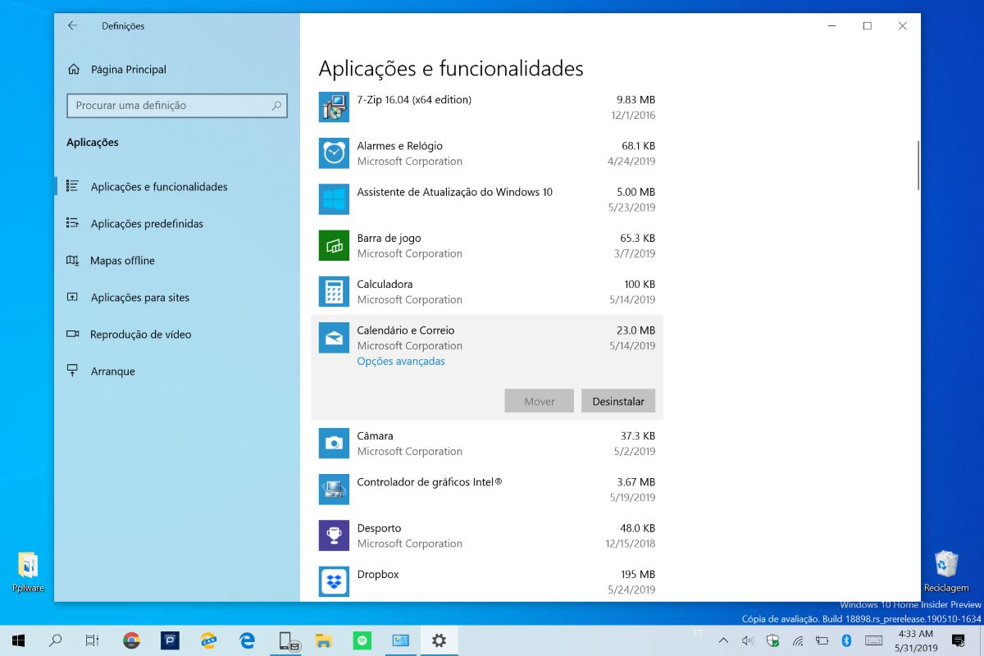Click the Settings gear in taskbar
984x656 pixels.
tap(439, 640)
